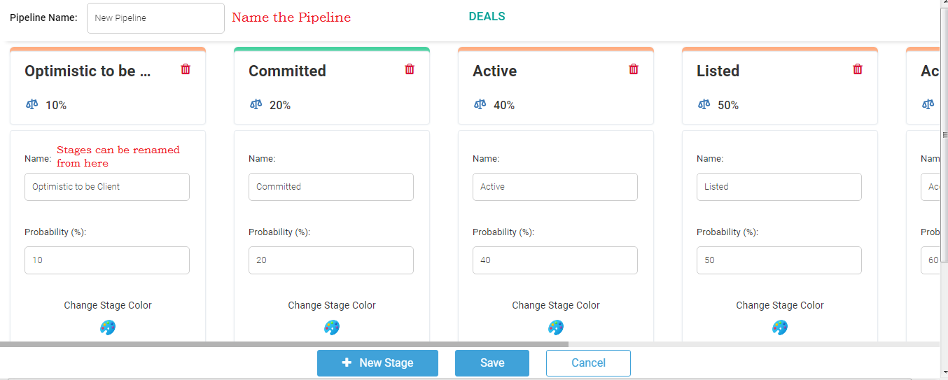Change the Listed stage color via palette
This screenshot has height=380, width=948.
click(x=780, y=328)
